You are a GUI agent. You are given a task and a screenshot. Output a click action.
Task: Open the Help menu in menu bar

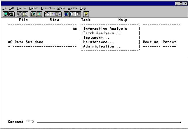tap(83, 8)
